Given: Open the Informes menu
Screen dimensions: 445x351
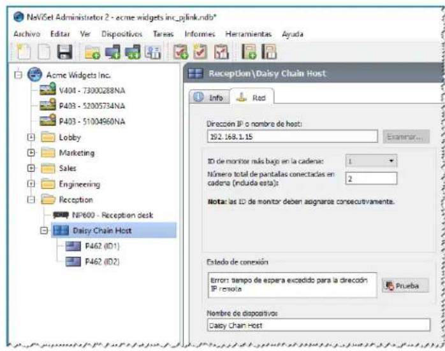Looking at the screenshot, I should 200,34.
